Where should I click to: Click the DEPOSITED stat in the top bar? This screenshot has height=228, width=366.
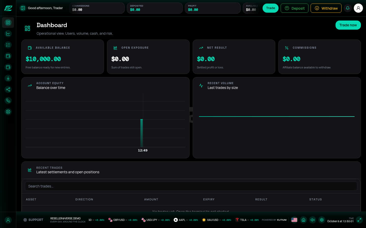[155, 8]
